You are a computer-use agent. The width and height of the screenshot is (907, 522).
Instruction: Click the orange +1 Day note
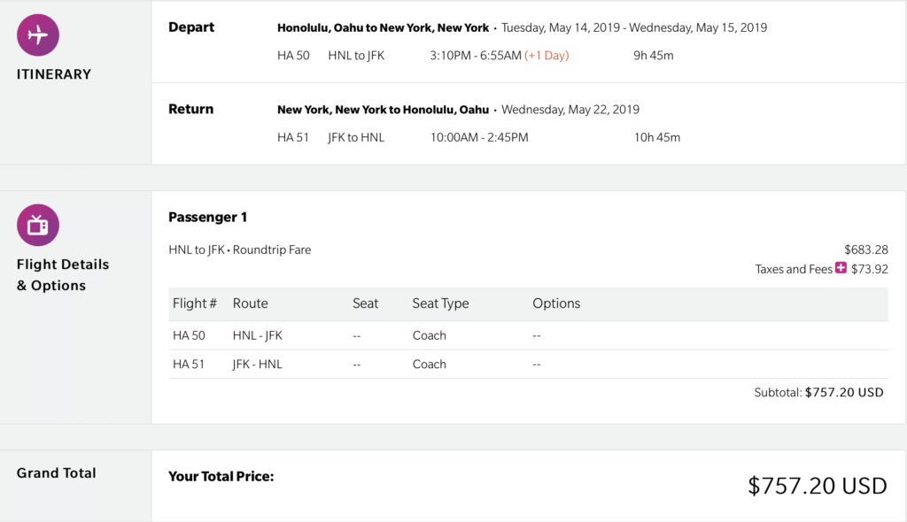547,56
